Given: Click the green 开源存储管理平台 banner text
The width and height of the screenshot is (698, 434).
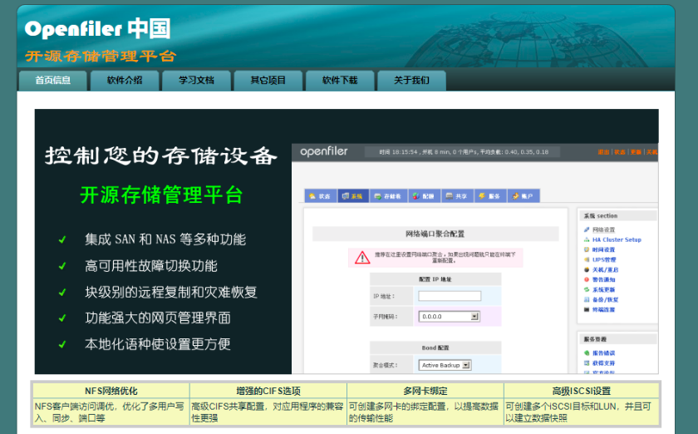Looking at the screenshot, I should click(x=161, y=195).
